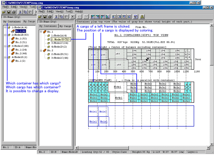Click the yellow stacked boxes toolbar icon
The image size is (214, 155).
point(142,17)
